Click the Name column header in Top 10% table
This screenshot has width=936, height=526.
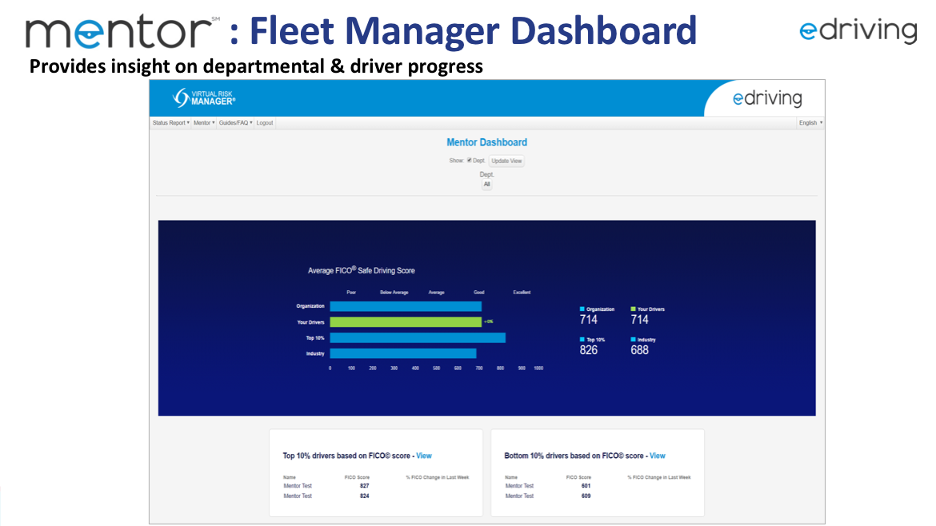[x=290, y=477]
